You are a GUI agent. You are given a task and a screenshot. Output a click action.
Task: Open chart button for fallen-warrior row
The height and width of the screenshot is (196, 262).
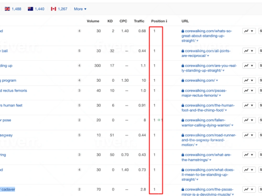tap(249, 120)
